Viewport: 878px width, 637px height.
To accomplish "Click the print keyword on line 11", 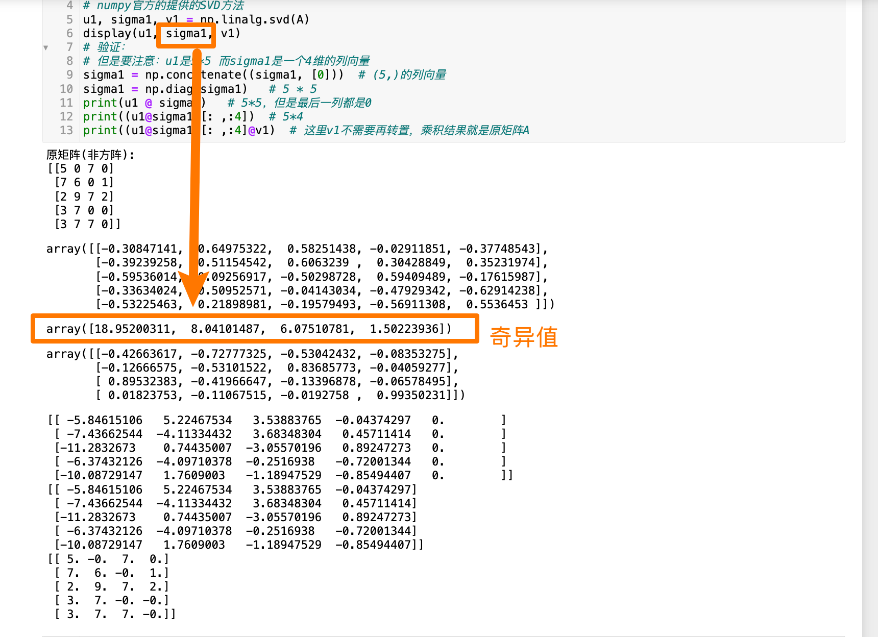I will coord(100,103).
